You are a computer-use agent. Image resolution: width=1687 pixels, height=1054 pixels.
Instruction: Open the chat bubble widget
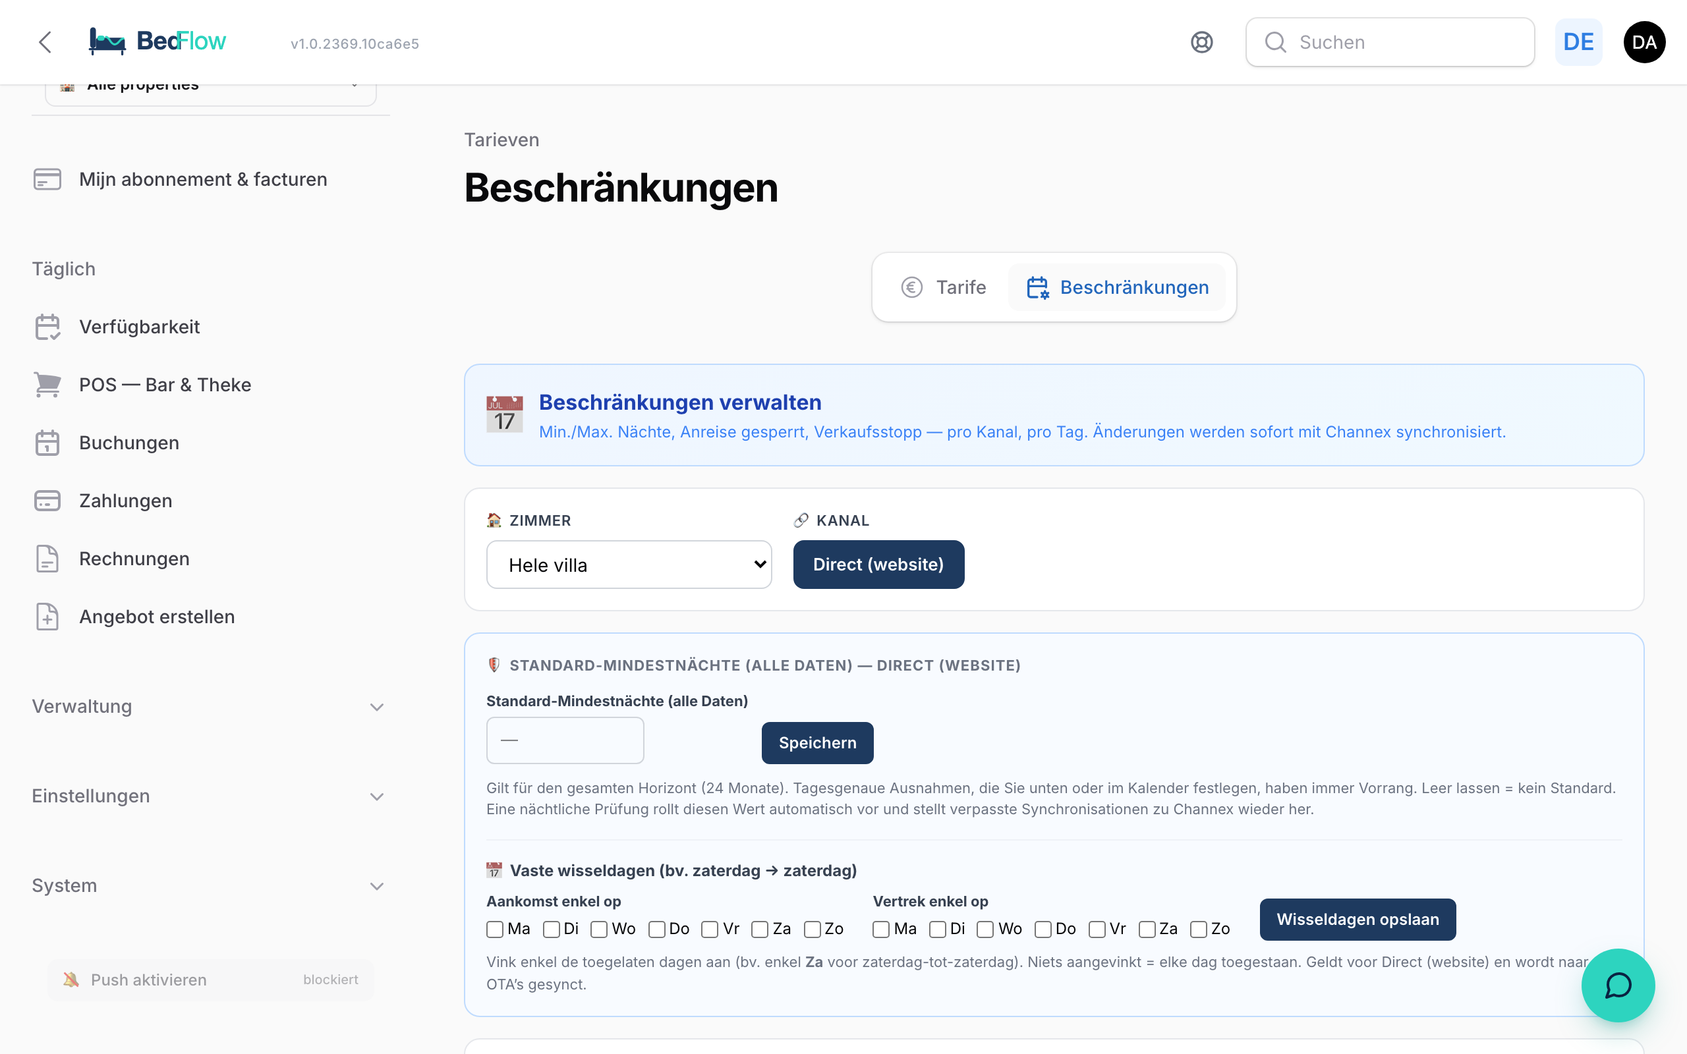[1617, 985]
